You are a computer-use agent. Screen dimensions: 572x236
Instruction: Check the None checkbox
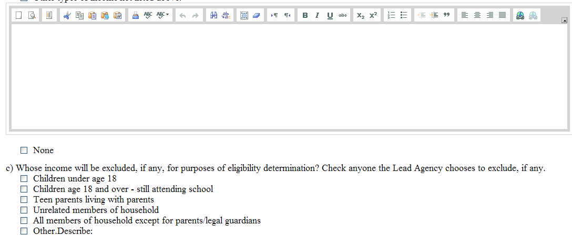tap(24, 150)
